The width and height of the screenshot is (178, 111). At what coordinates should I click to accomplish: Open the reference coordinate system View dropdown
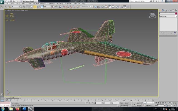coord(47,6)
